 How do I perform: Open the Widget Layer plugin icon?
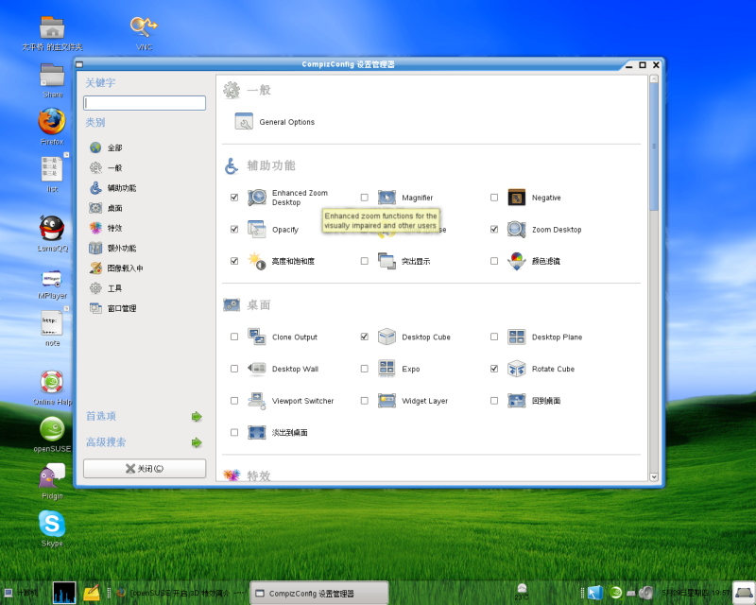pyautogui.click(x=387, y=401)
